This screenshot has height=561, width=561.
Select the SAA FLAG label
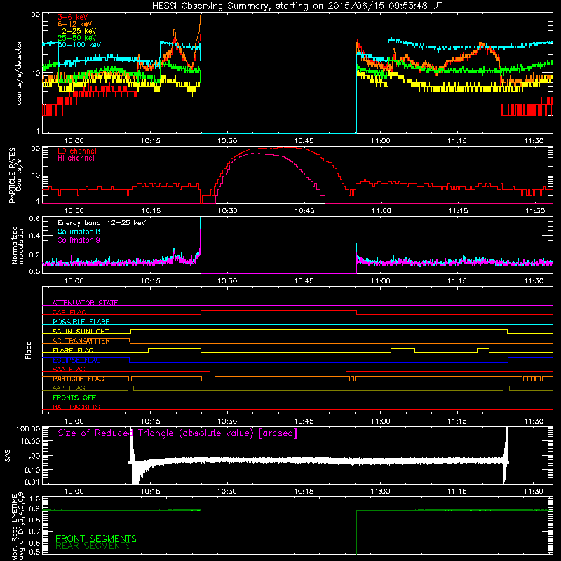(x=69, y=370)
